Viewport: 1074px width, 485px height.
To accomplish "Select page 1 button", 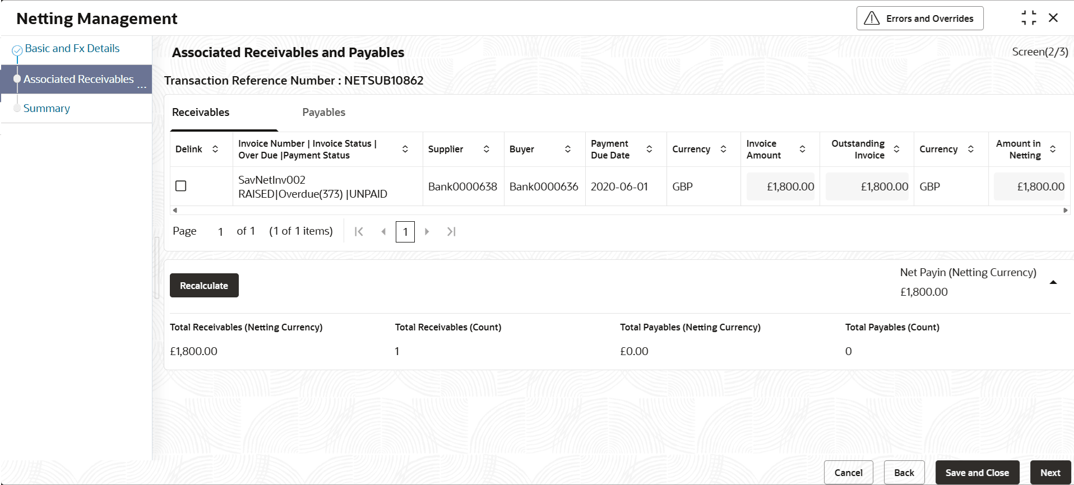I will (x=405, y=232).
